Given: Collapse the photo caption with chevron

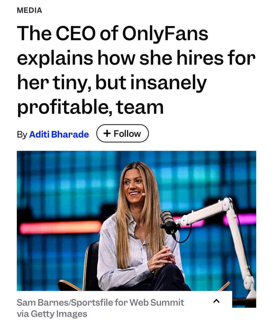Looking at the screenshot, I should click(216, 301).
